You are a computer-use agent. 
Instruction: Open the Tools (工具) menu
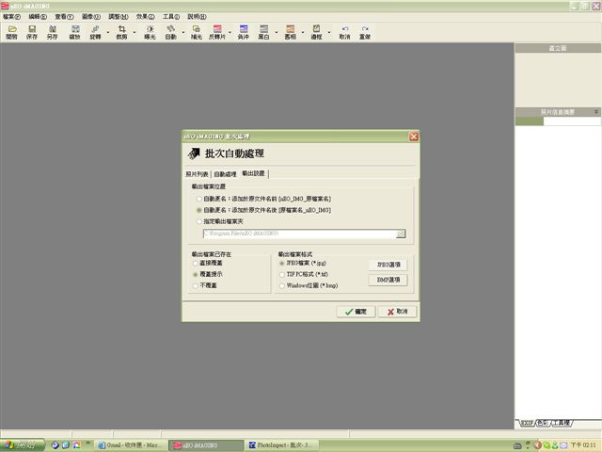[x=171, y=17]
